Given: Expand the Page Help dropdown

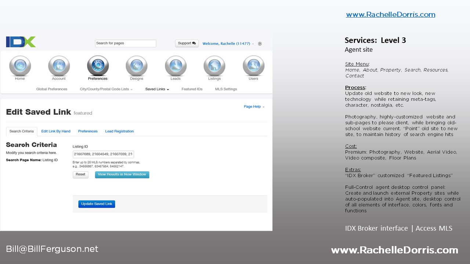Looking at the screenshot, I should (254, 107).
